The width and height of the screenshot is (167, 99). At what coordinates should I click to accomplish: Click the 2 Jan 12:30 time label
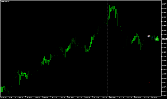coord(62,97)
